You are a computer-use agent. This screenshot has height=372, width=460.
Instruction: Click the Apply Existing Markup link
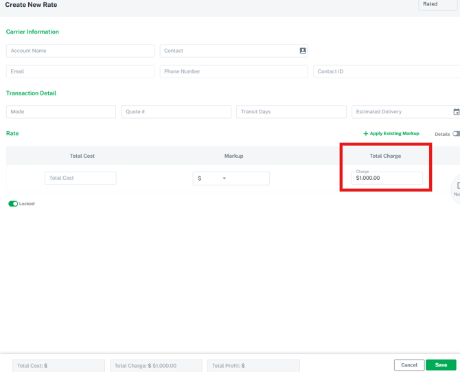tap(394, 134)
